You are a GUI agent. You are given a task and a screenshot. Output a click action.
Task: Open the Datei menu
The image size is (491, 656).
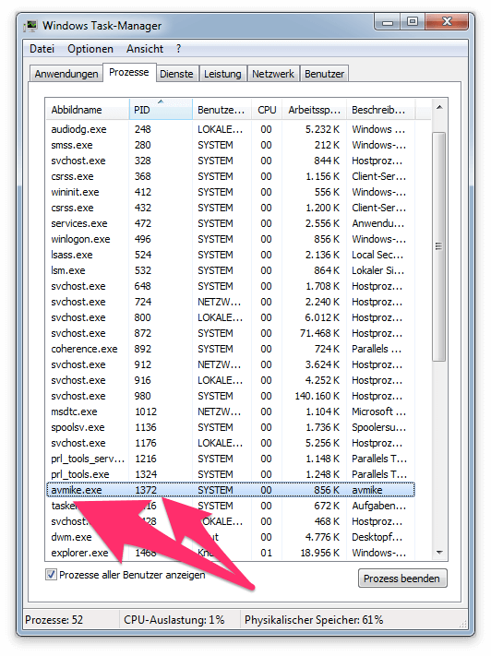(42, 49)
